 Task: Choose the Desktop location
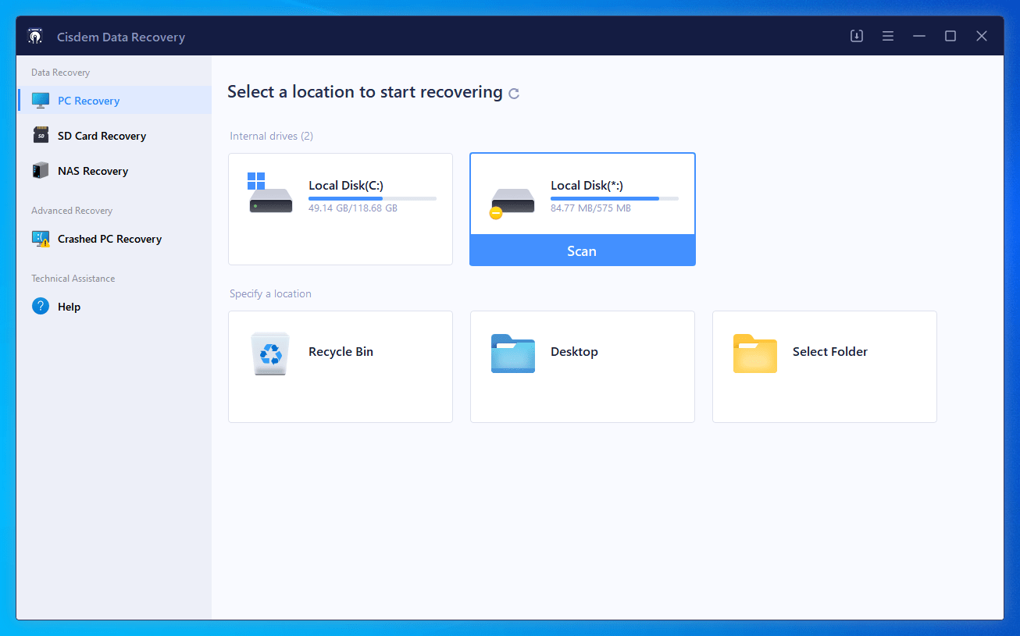pos(582,367)
